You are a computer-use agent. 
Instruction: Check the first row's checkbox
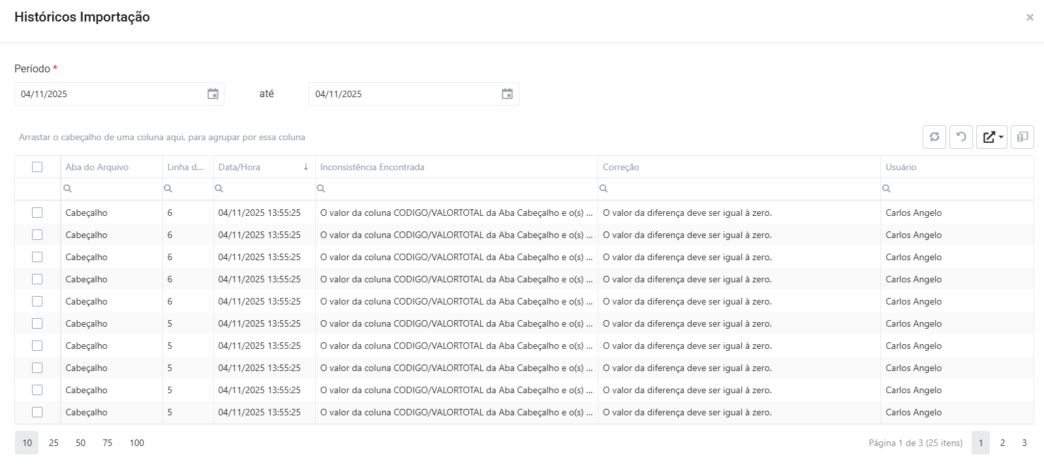coord(37,213)
